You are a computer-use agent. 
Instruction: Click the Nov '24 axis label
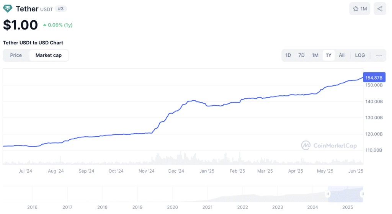147,171
